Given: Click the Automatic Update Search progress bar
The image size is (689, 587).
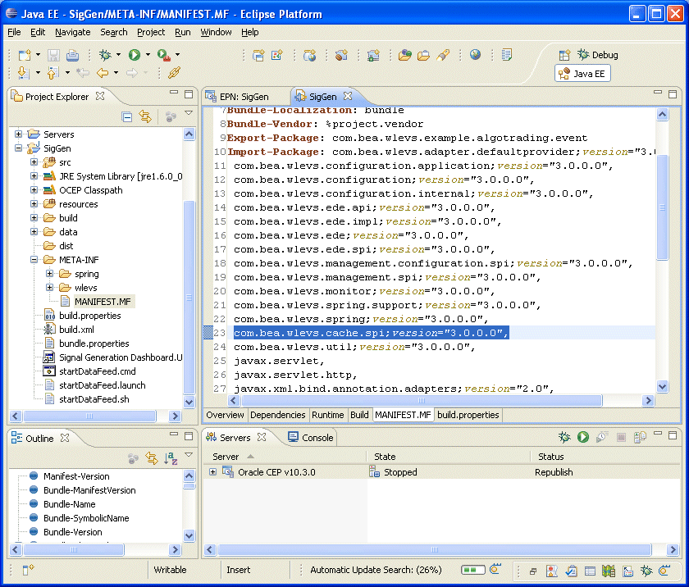Looking at the screenshot, I should [472, 570].
